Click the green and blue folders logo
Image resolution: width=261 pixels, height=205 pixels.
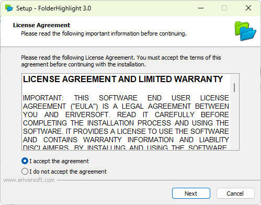tap(245, 31)
